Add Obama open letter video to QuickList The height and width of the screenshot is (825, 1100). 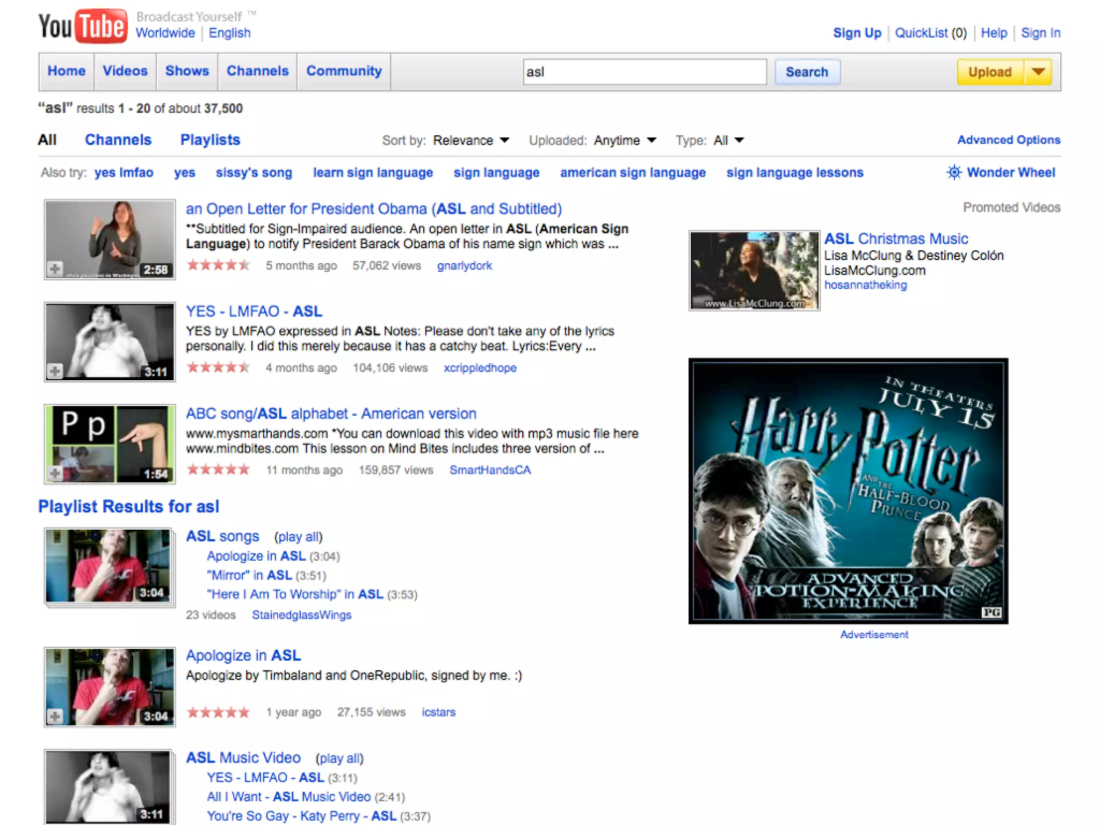[x=55, y=269]
